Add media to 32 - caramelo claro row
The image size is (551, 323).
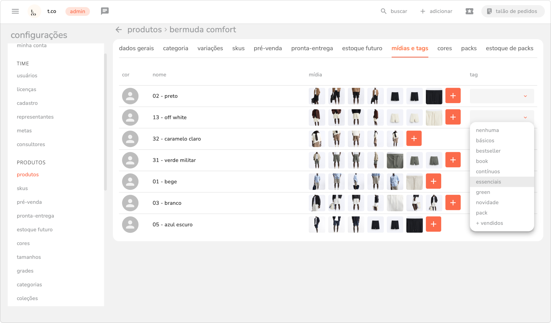tap(414, 138)
